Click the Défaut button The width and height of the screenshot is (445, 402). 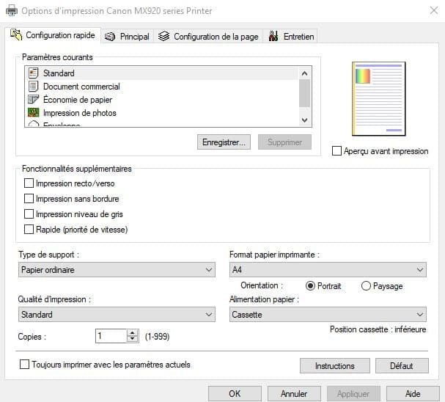pos(402,365)
